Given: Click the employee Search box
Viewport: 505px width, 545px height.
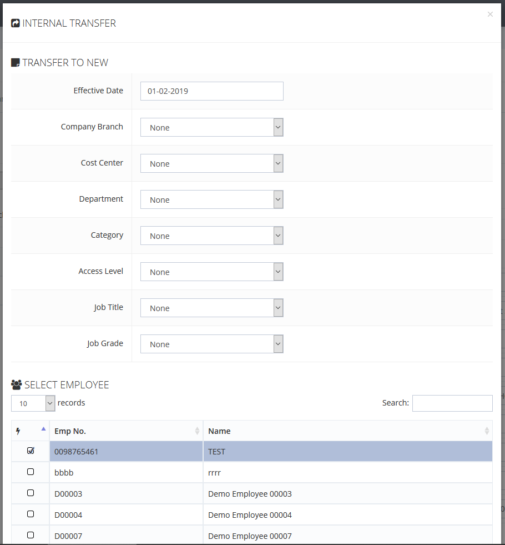Looking at the screenshot, I should click(452, 403).
